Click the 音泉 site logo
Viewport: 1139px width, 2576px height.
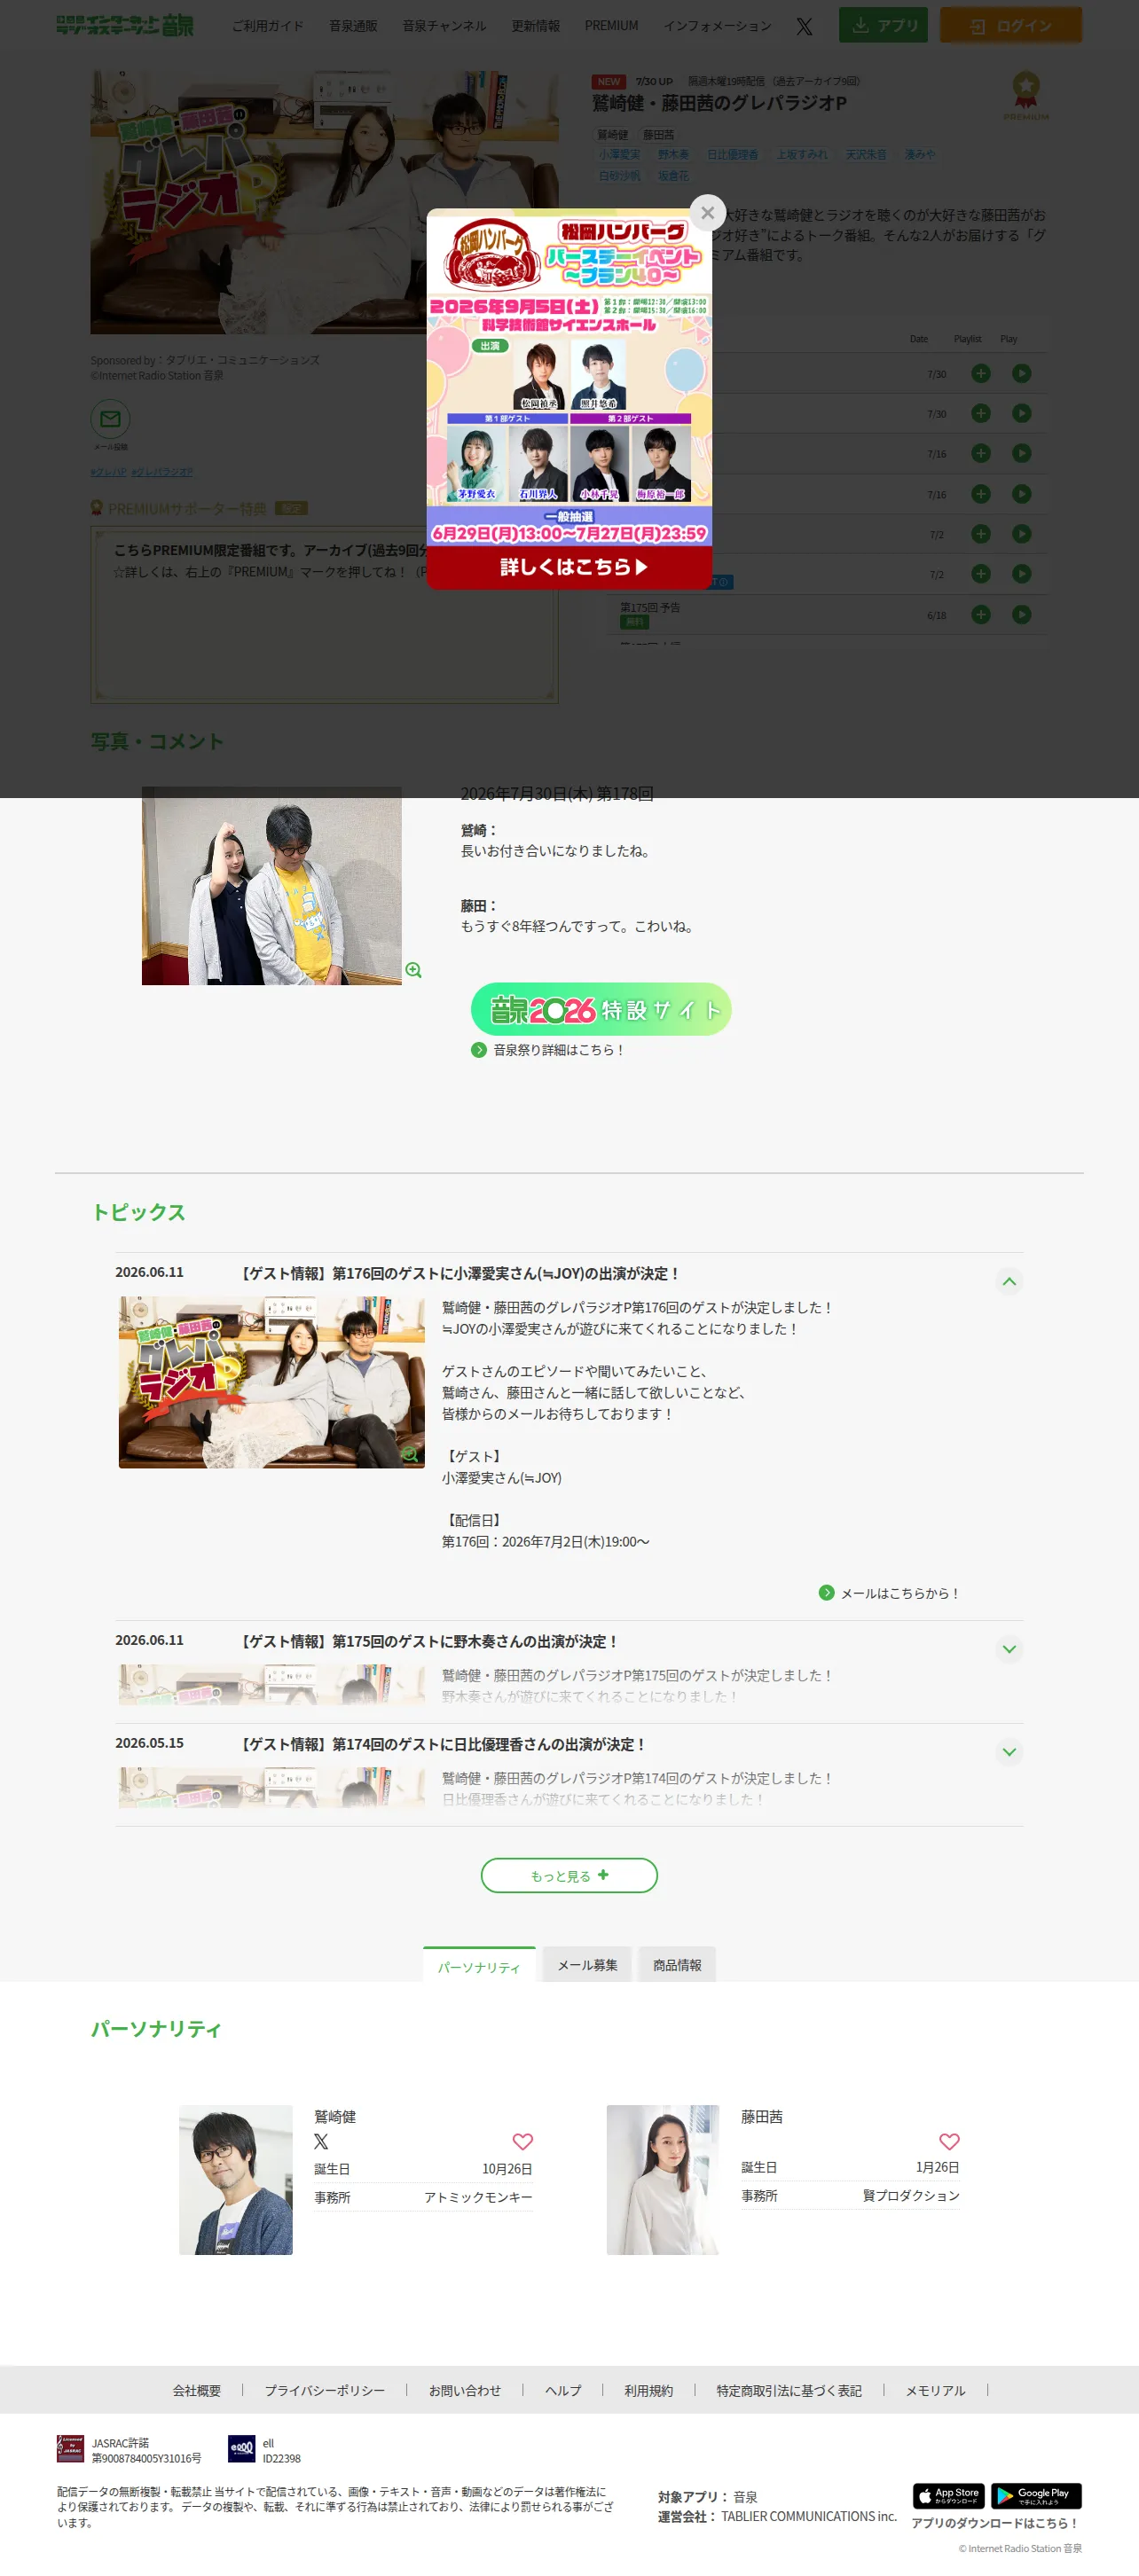[x=125, y=25]
